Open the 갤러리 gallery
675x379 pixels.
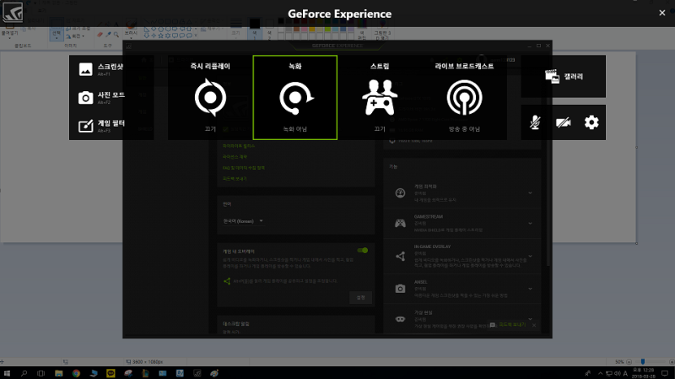click(563, 76)
